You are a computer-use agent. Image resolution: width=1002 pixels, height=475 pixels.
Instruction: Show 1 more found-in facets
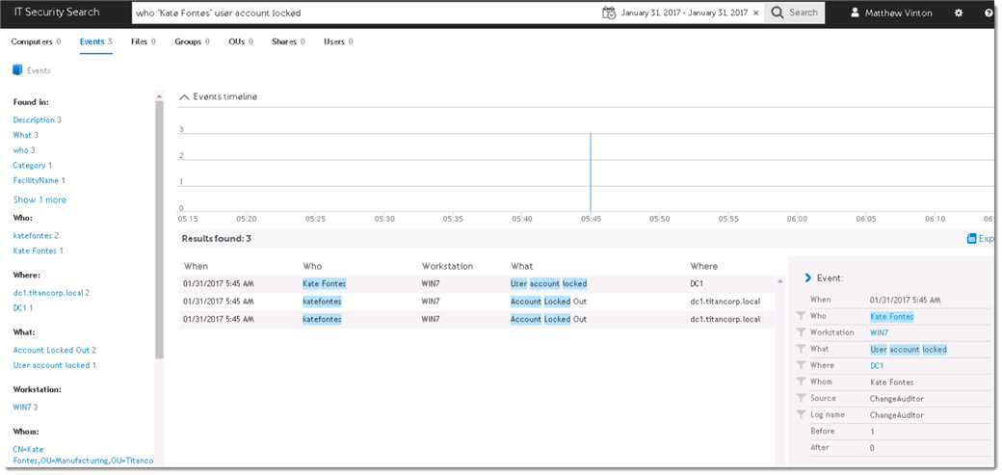tap(40, 200)
